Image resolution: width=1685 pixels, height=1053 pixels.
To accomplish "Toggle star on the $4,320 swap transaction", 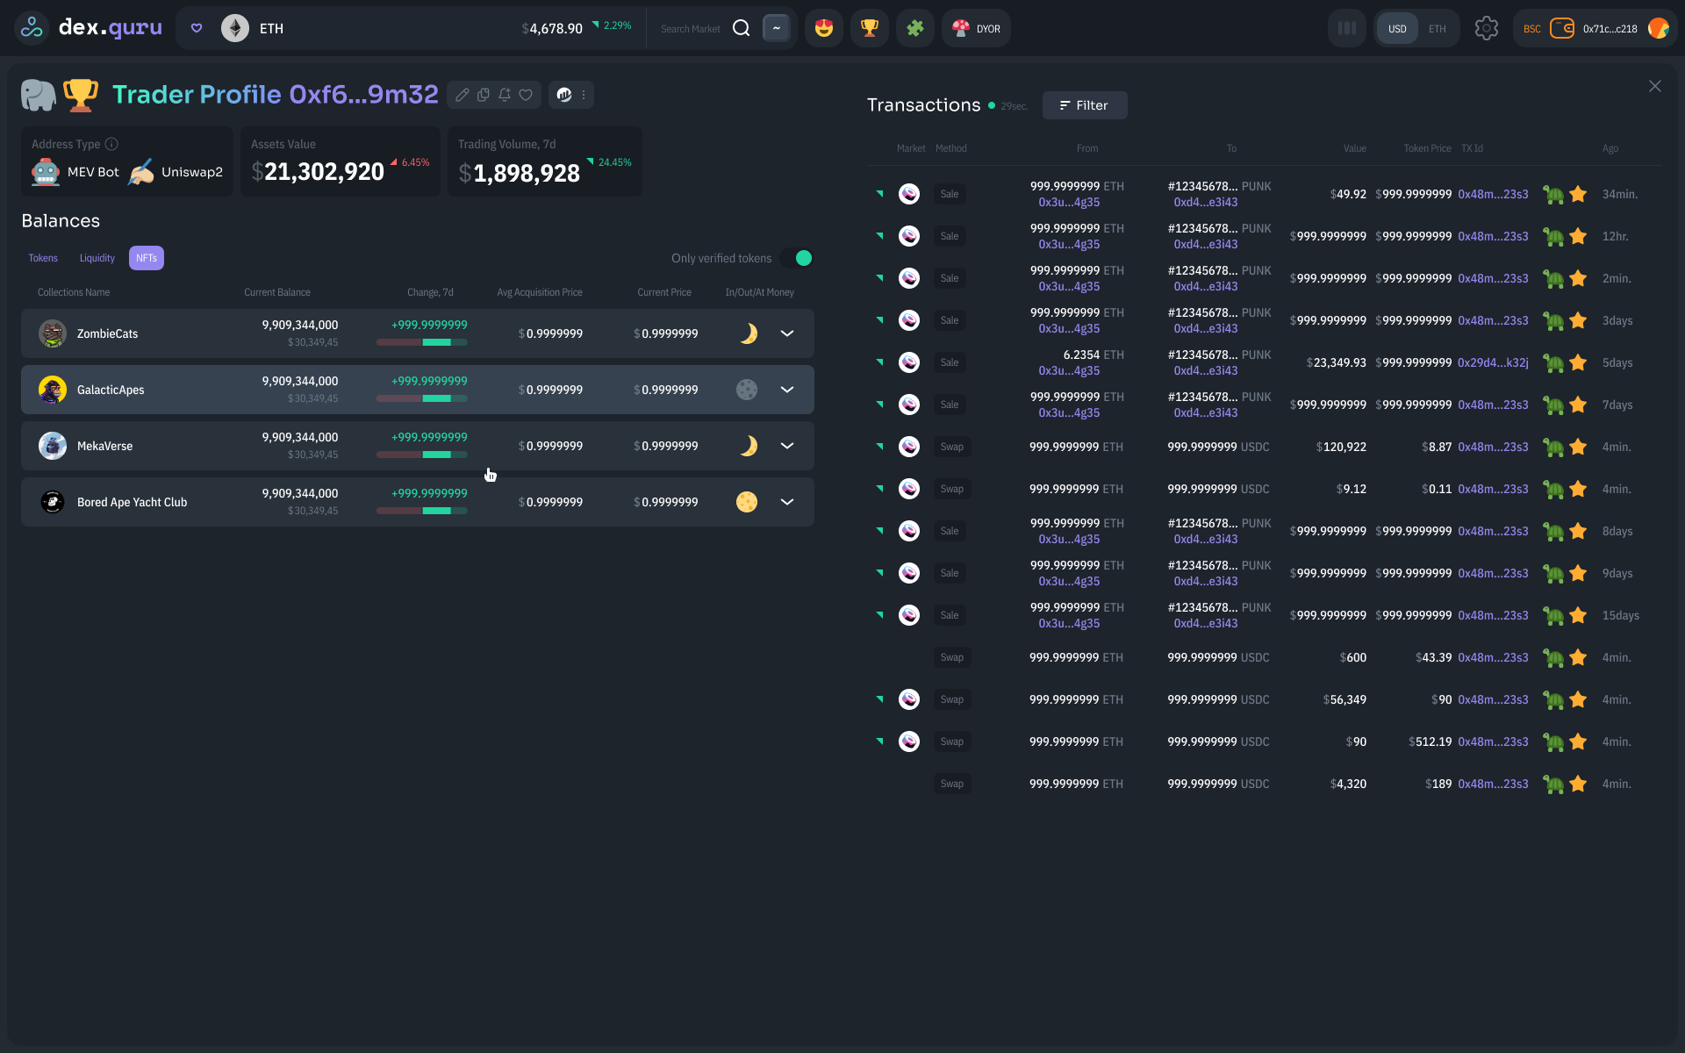I will pos(1578,784).
